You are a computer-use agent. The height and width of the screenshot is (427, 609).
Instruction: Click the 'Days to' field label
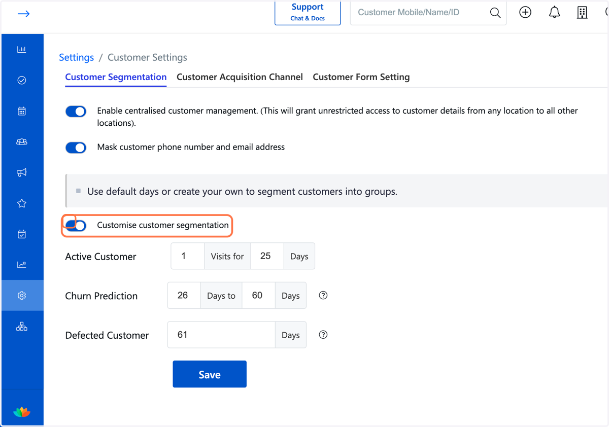click(221, 296)
